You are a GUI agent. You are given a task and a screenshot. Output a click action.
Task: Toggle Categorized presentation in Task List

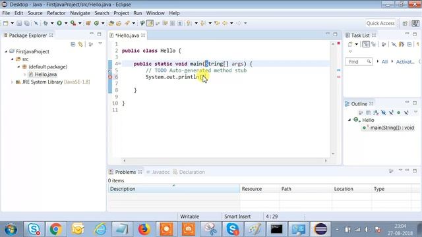(366, 44)
